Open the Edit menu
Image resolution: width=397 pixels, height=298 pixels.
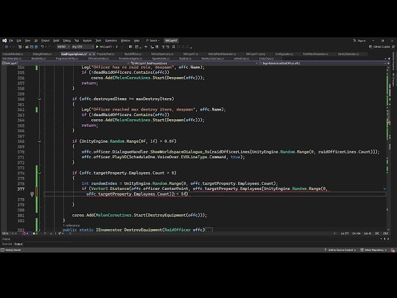point(19,40)
